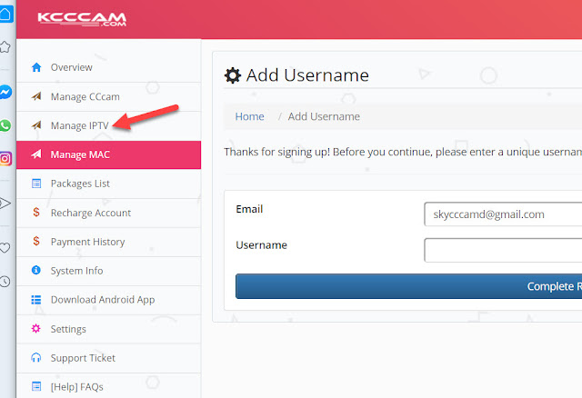Click the send arrow icon in browser sidebar
The image size is (582, 398).
tap(5, 204)
